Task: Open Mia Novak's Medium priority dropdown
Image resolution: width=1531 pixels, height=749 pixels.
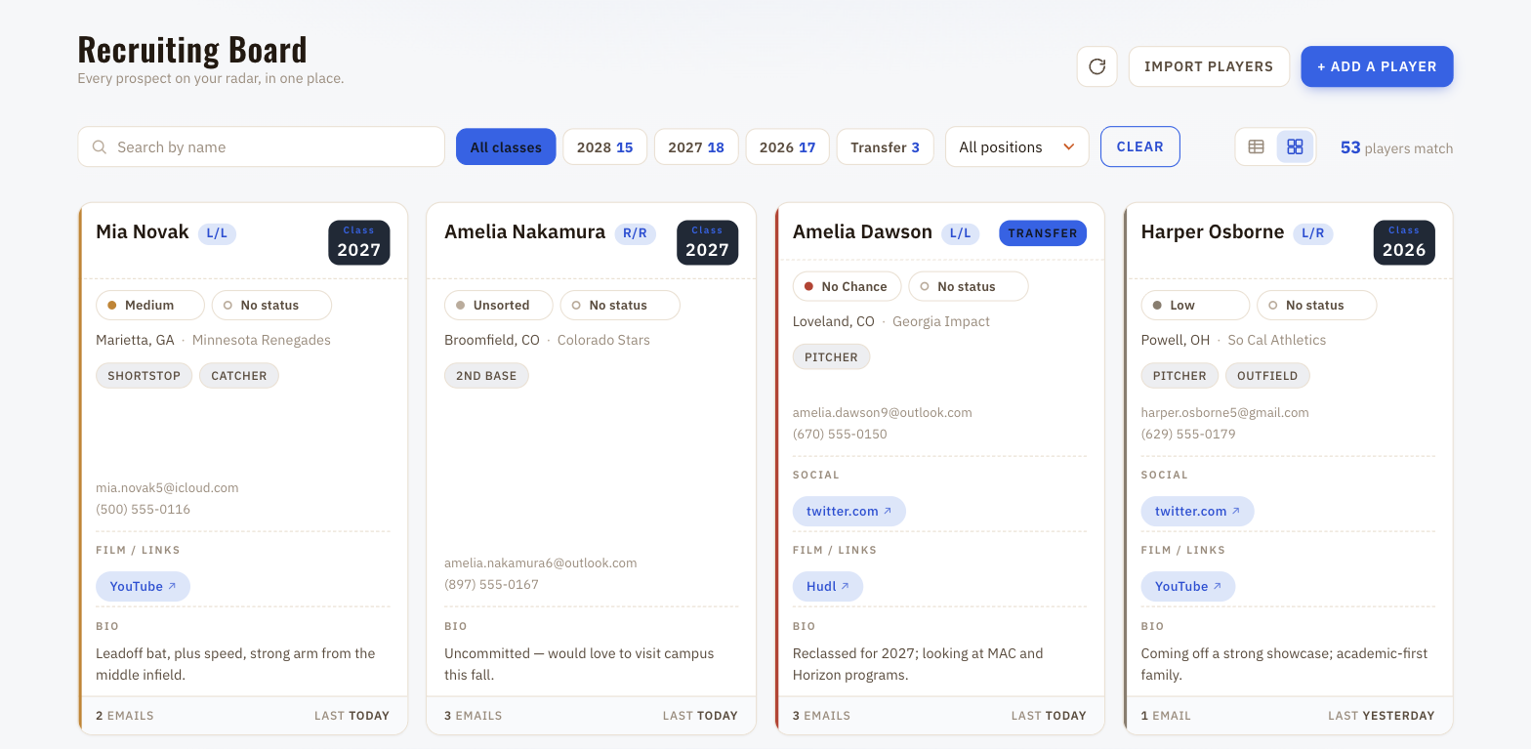Action: (x=150, y=305)
